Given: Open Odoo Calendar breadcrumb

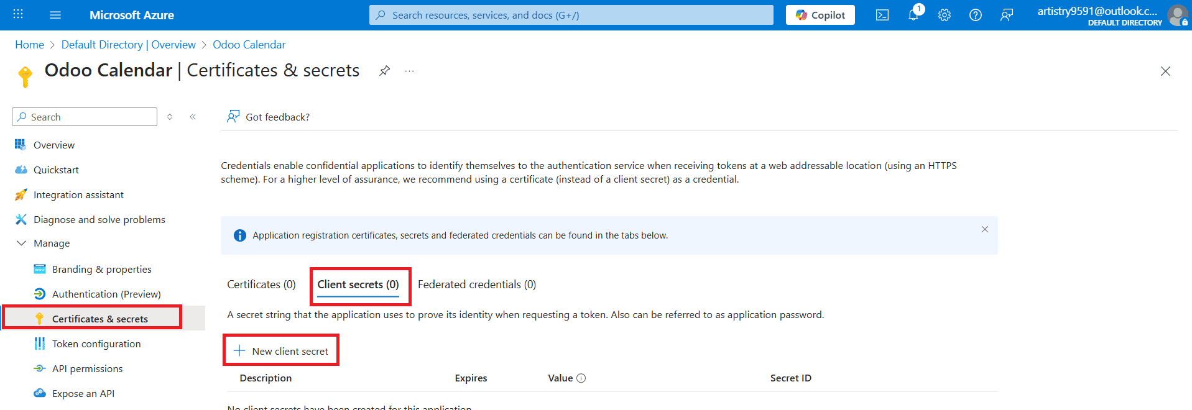Looking at the screenshot, I should point(249,45).
